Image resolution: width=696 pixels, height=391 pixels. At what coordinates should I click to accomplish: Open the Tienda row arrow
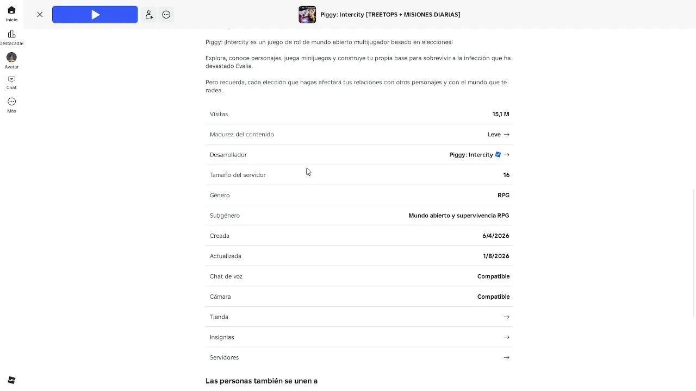point(506,317)
